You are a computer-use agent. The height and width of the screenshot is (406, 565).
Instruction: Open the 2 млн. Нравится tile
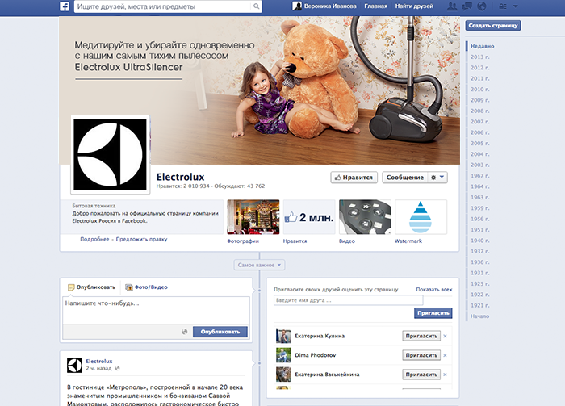pos(309,217)
